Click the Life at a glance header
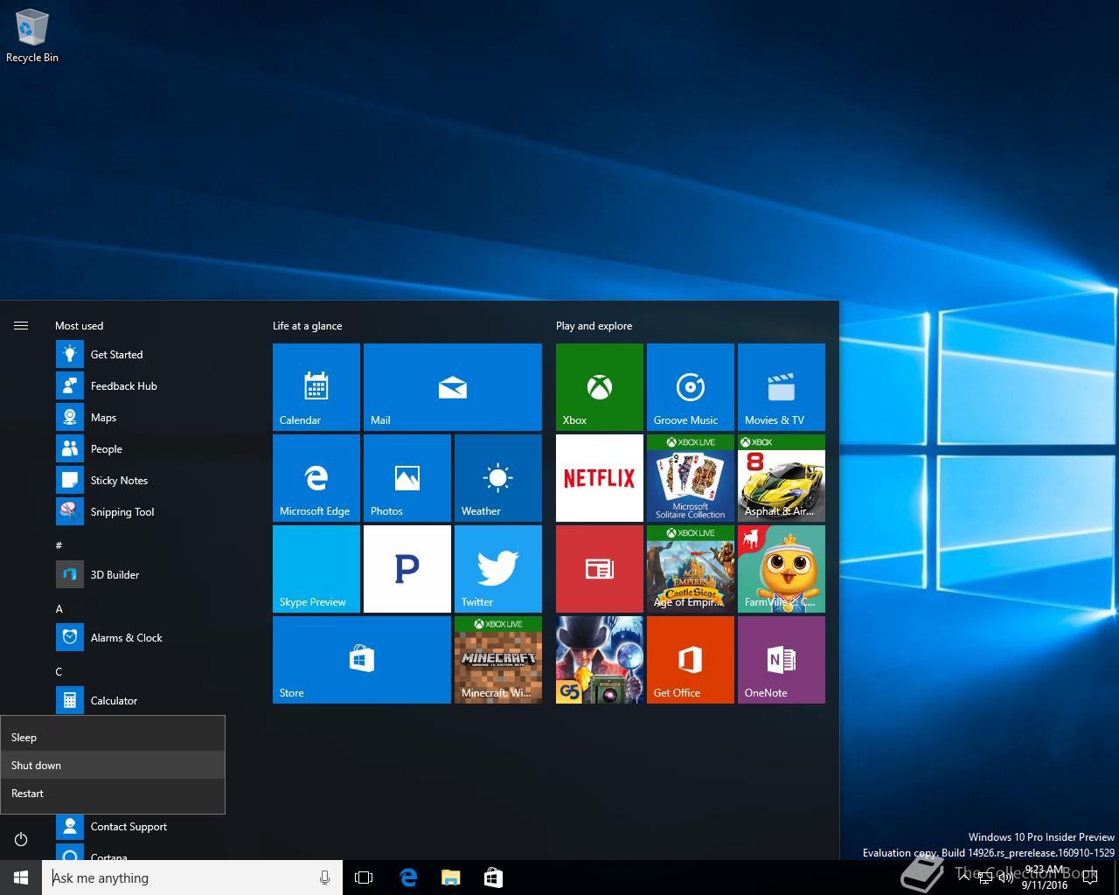The image size is (1119, 895). click(308, 326)
